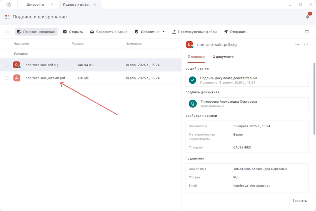316x211 pixels.
Task: Maximize the application window
Action: [x=300, y=4]
